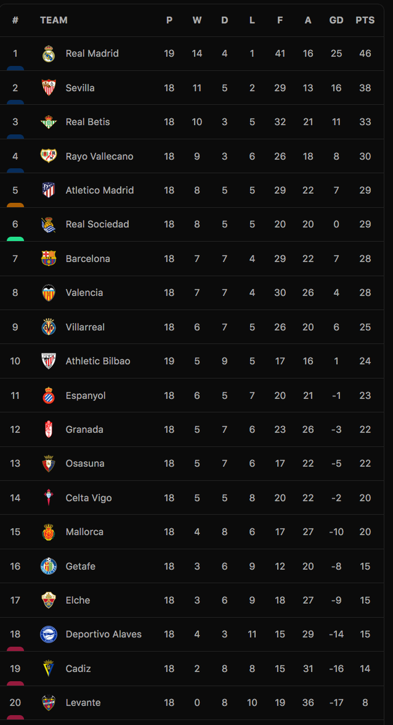
Task: Open the Barcelona club crest
Action: click(x=49, y=258)
